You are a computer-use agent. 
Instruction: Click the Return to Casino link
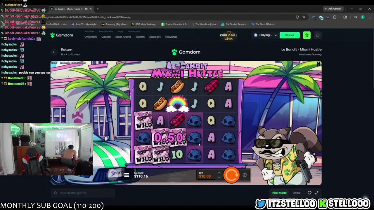tap(70, 52)
